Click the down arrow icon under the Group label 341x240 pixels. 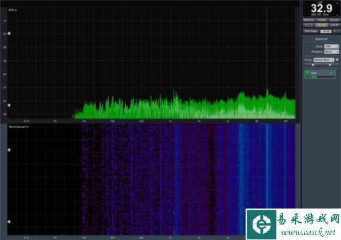(313, 65)
